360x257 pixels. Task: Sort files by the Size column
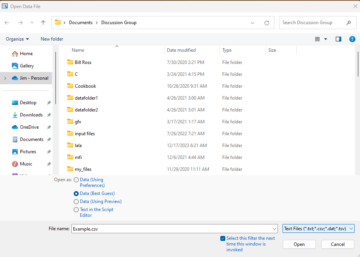pyautogui.click(x=272, y=50)
